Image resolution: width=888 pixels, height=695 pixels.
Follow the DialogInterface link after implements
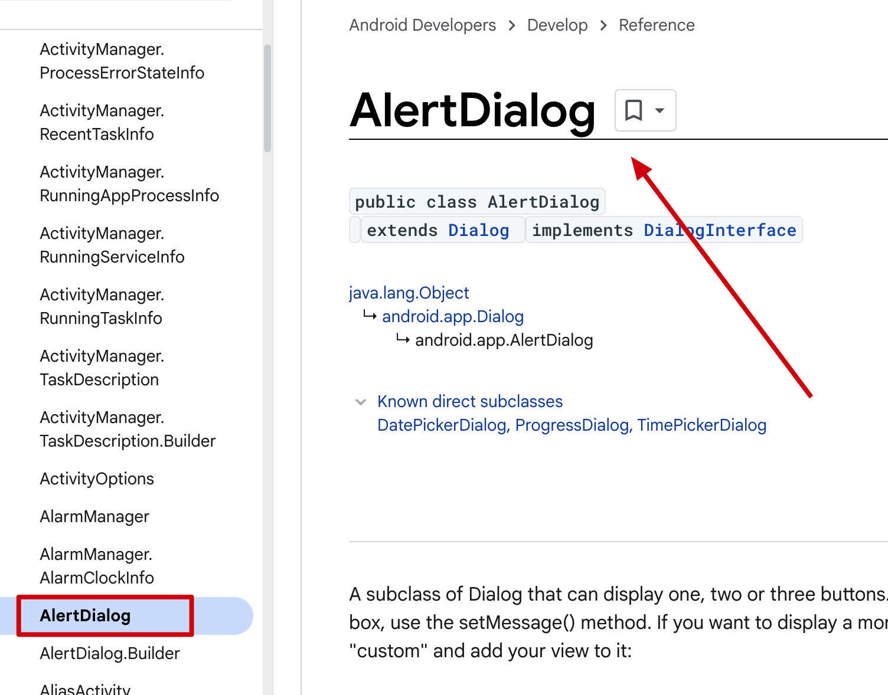(x=720, y=230)
